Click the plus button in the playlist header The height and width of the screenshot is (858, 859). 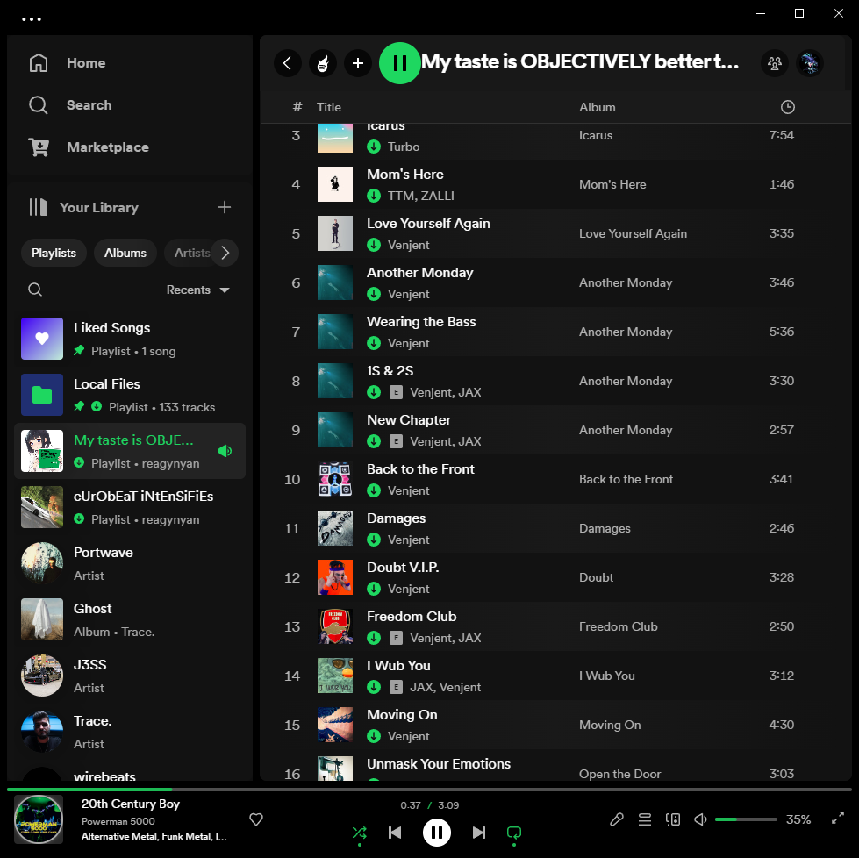358,63
